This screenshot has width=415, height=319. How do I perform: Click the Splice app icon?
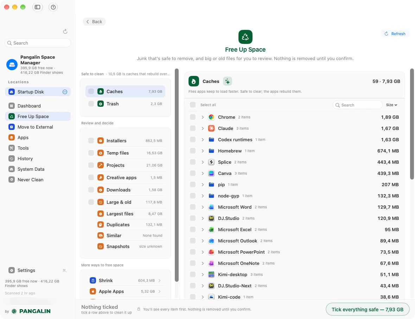(x=211, y=162)
